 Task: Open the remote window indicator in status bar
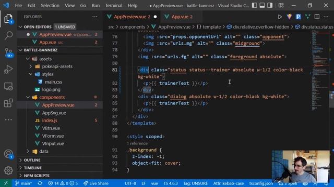tap(6, 183)
